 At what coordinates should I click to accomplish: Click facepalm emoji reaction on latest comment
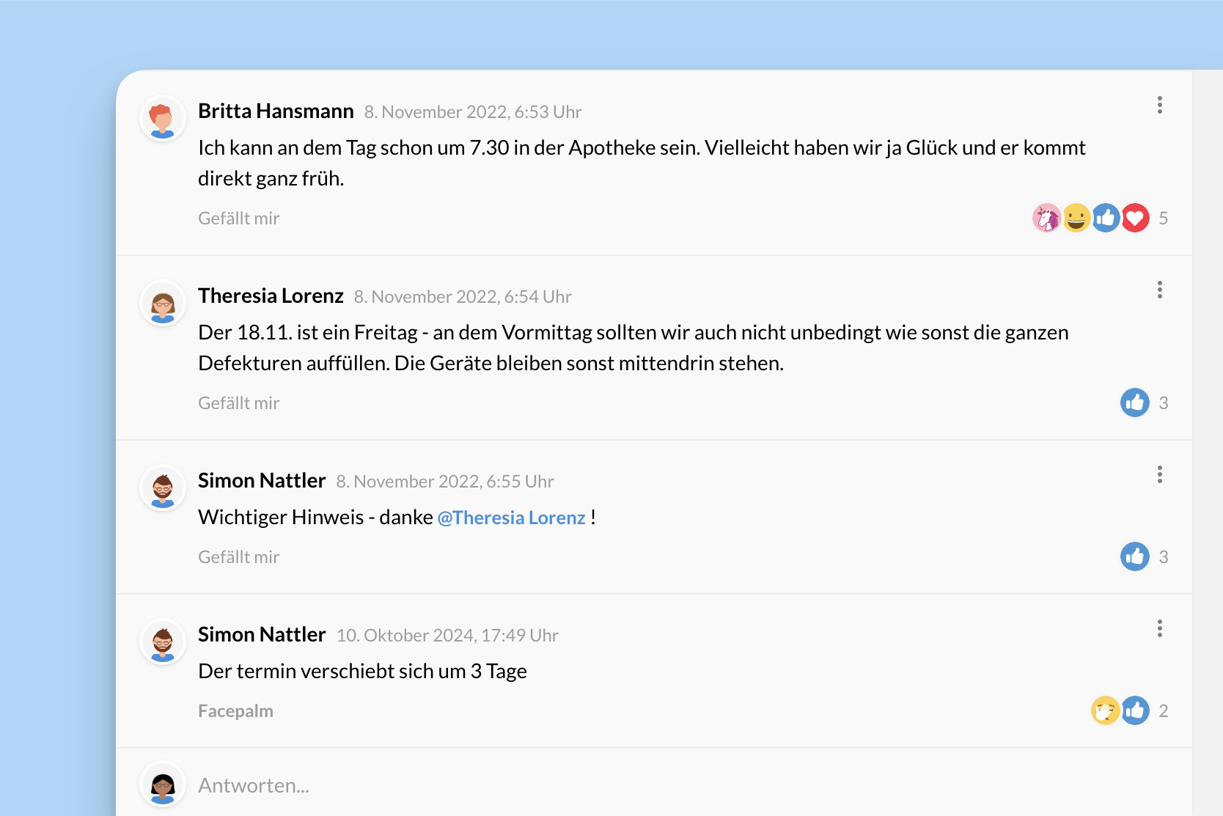pyautogui.click(x=1105, y=710)
